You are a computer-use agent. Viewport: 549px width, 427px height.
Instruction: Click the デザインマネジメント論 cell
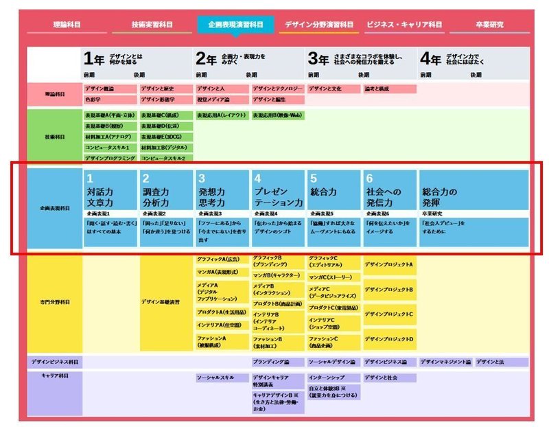[445, 362]
